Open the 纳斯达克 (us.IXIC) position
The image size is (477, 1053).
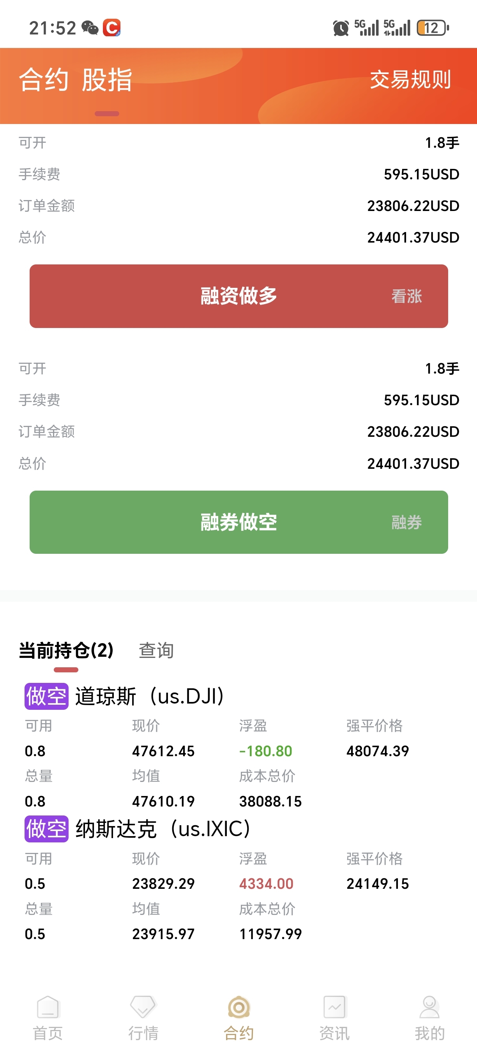point(163,829)
